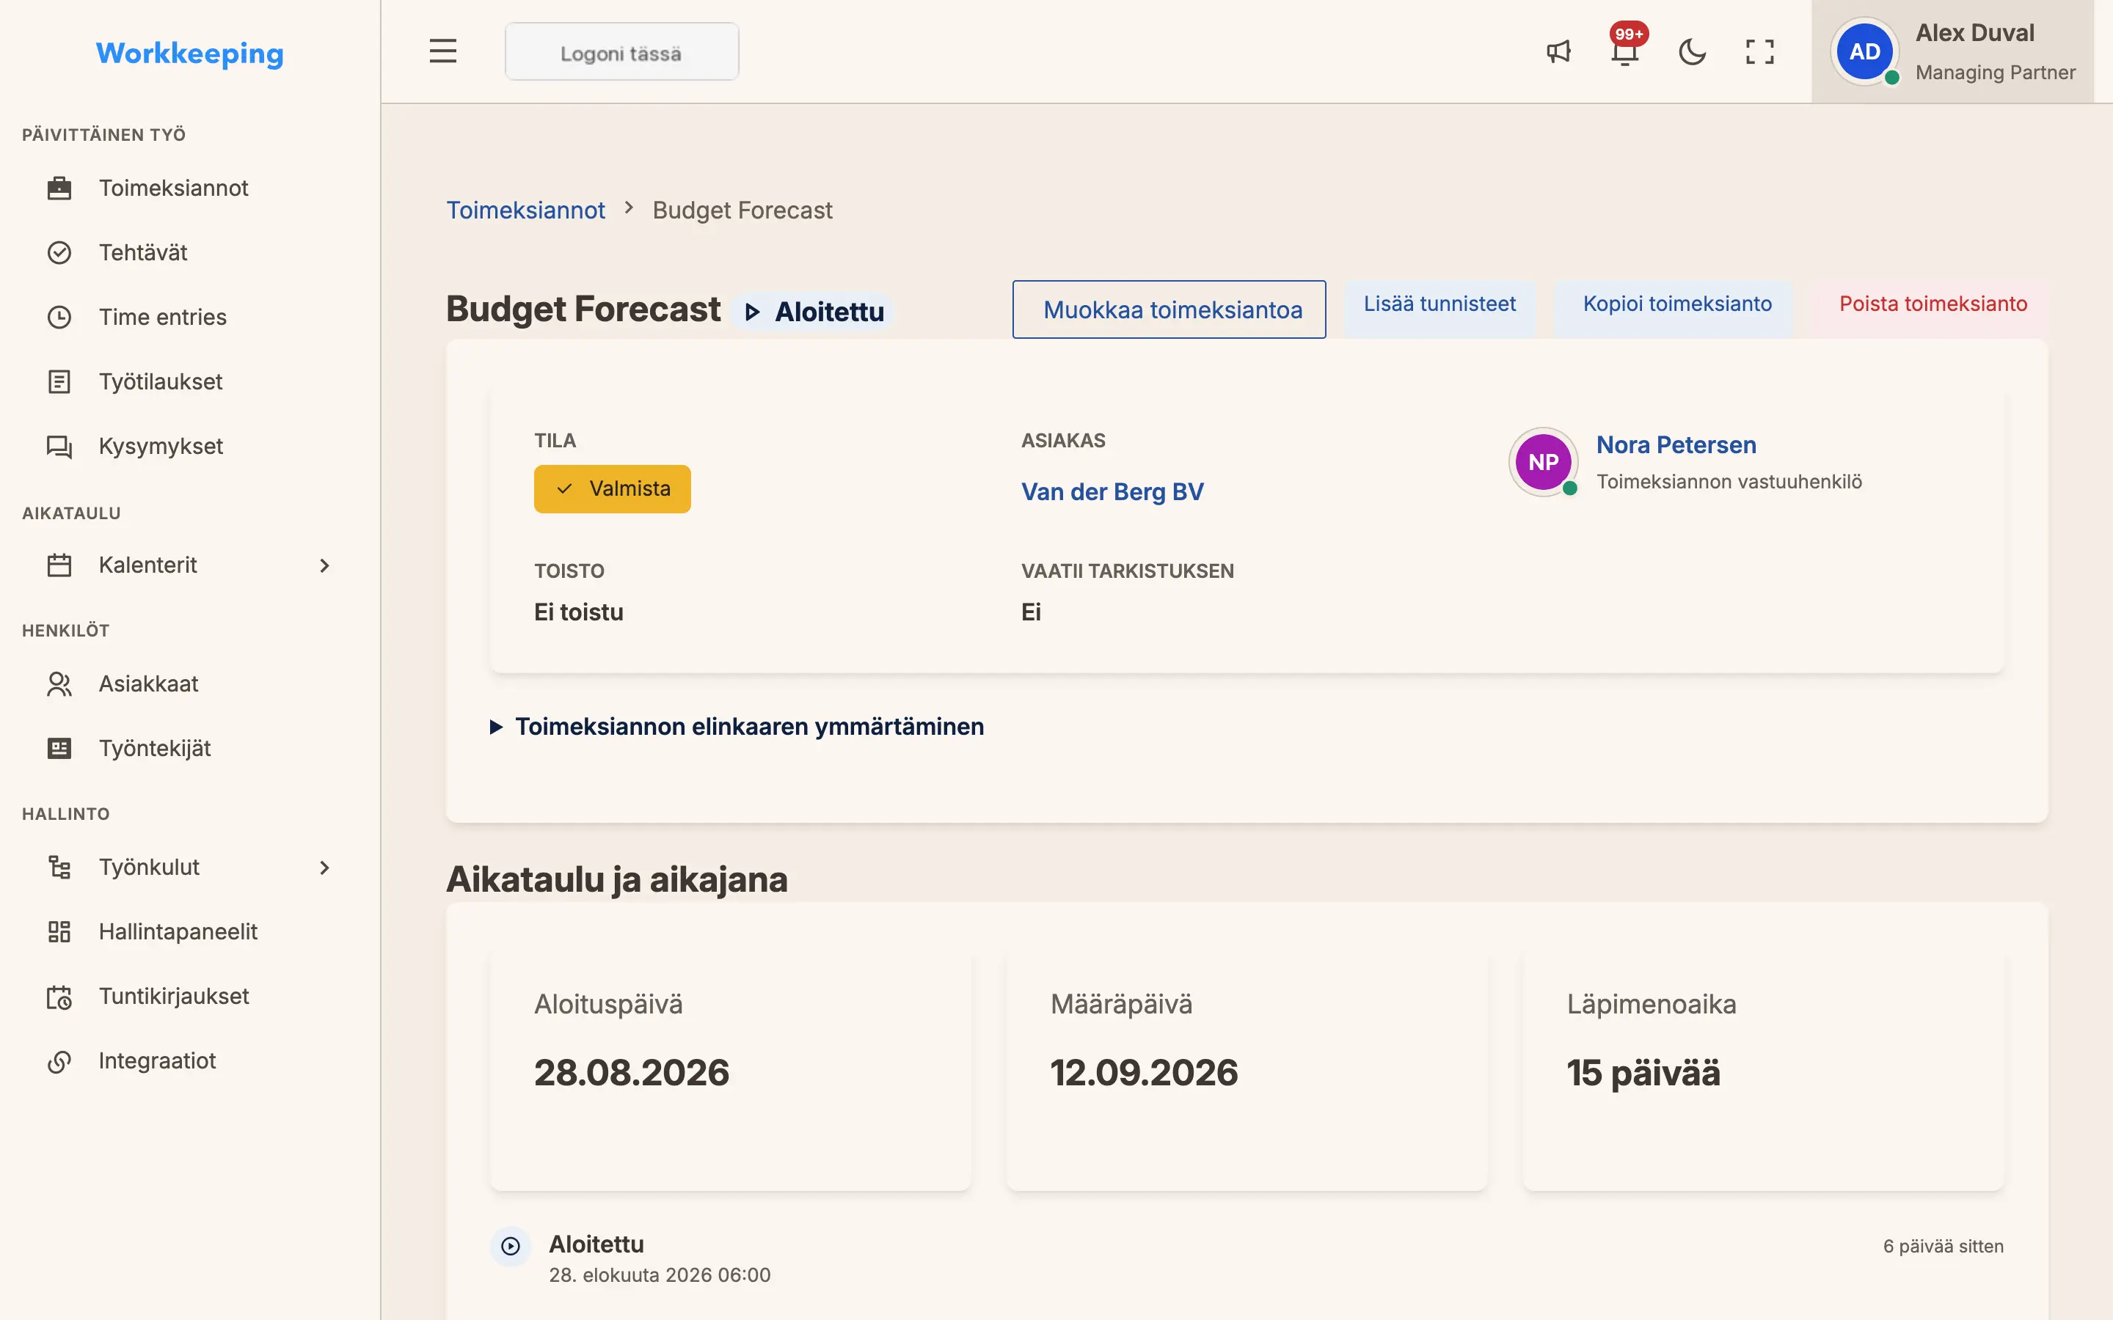Expand Toimeksiannon elinkaaren ymmärtäminen section
Viewport: 2113px width, 1320px height.
pyautogui.click(x=737, y=726)
